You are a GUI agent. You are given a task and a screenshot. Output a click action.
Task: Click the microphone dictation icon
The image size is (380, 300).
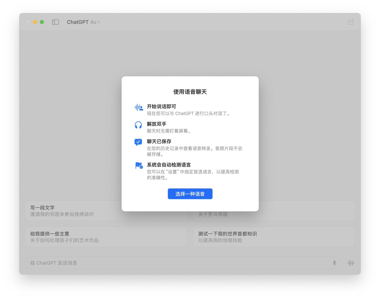pyautogui.click(x=334, y=263)
